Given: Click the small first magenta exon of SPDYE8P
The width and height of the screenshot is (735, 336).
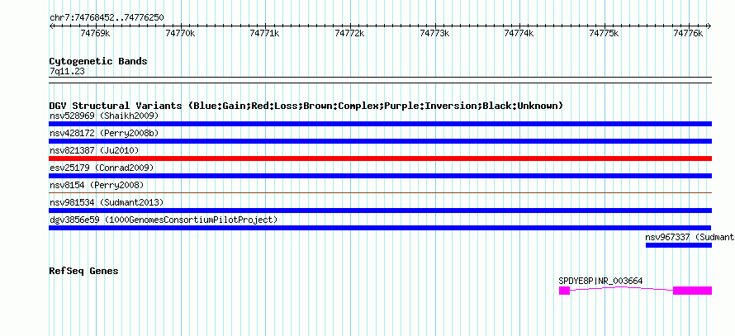Looking at the screenshot, I should (x=564, y=291).
